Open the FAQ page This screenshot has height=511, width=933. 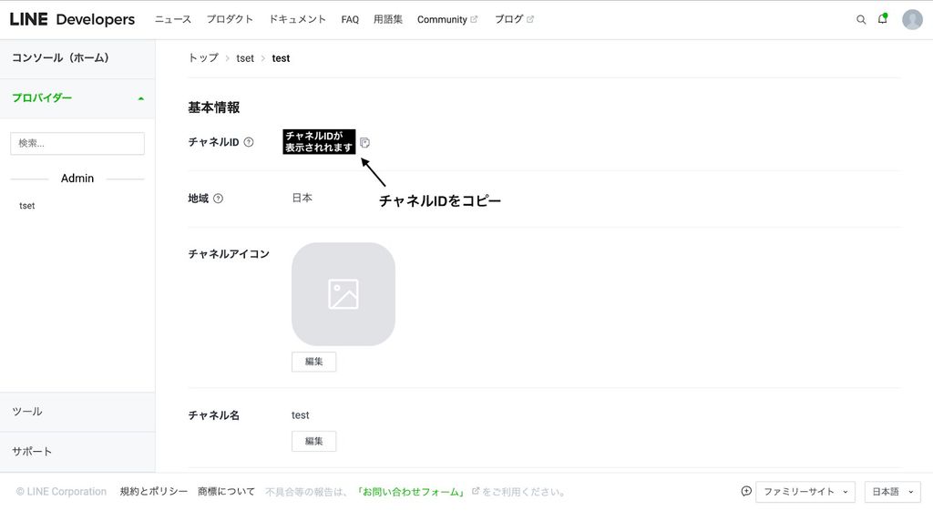pos(350,20)
